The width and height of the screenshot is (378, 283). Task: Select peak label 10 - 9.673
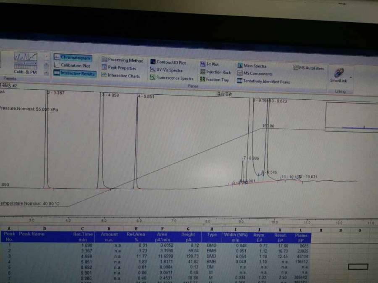[278, 101]
